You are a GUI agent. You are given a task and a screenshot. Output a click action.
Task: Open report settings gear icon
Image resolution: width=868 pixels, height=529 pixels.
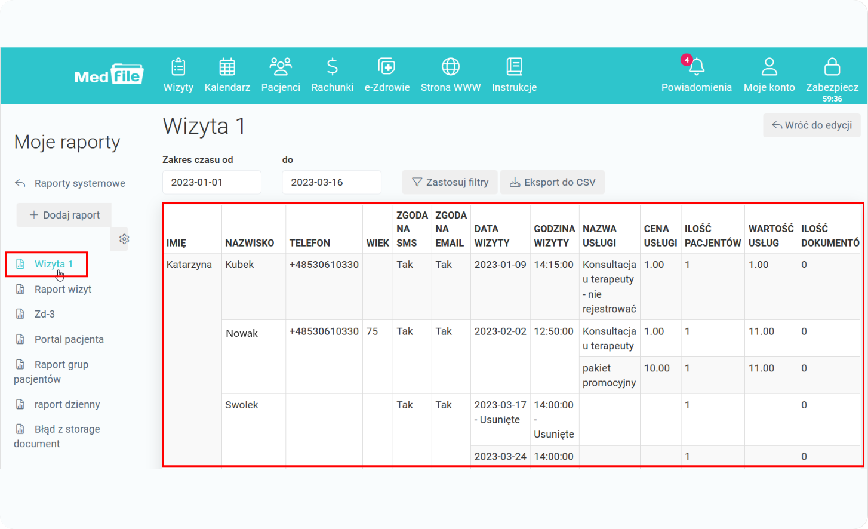pos(124,239)
